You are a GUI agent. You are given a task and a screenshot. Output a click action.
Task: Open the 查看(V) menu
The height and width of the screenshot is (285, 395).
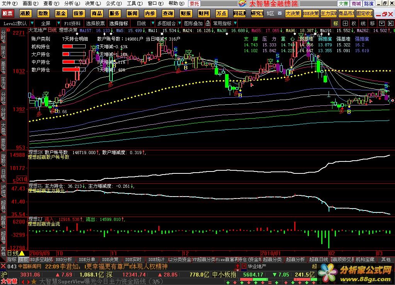tap(51, 3)
